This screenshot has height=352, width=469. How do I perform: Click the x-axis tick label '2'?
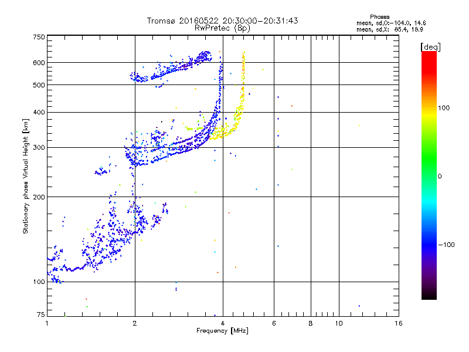tap(135, 323)
